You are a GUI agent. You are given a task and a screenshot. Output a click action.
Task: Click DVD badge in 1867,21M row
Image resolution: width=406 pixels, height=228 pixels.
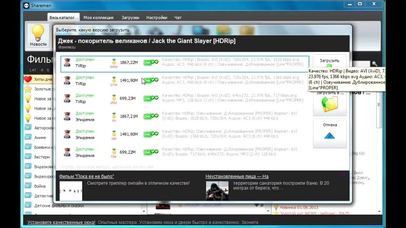click(151, 116)
